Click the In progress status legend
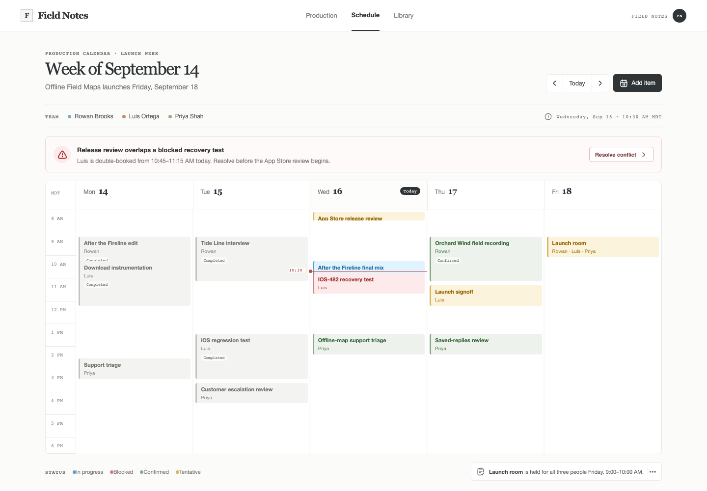The height and width of the screenshot is (491, 707). tap(88, 472)
